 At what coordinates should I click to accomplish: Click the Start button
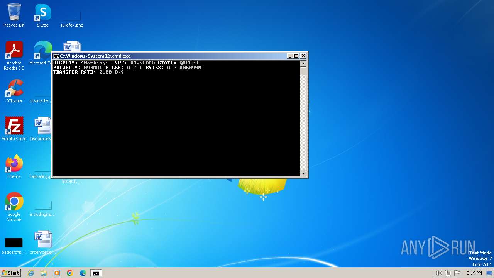10,273
